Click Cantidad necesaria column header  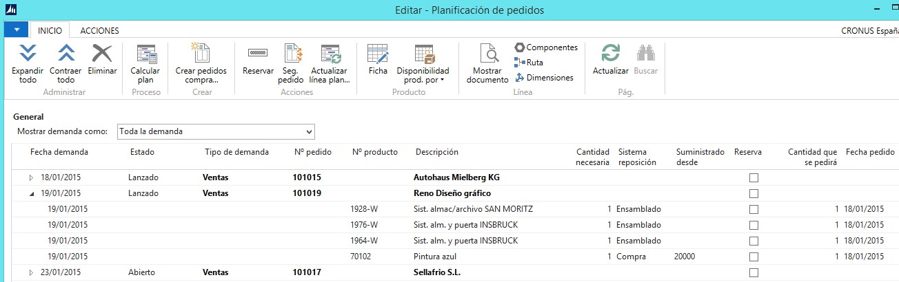pos(592,157)
